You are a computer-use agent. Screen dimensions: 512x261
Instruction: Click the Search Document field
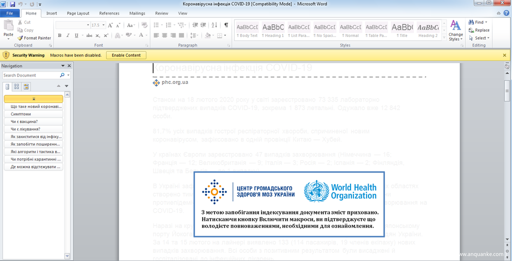click(x=30, y=75)
